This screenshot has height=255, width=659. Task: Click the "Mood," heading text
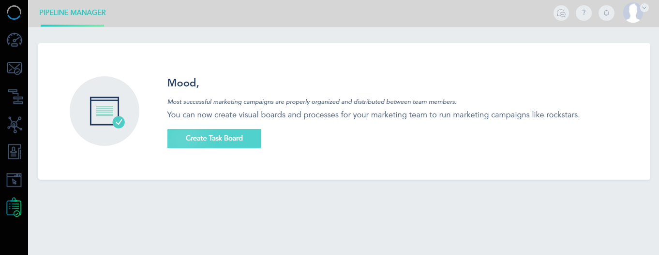[183, 83]
